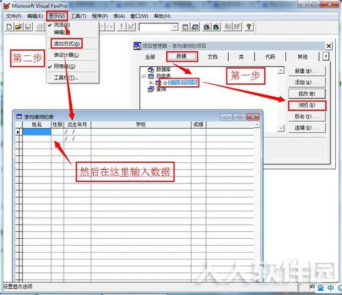Screen dimensions: 342x295
Task: Click the Redo toolbar icon
Action: (110, 27)
